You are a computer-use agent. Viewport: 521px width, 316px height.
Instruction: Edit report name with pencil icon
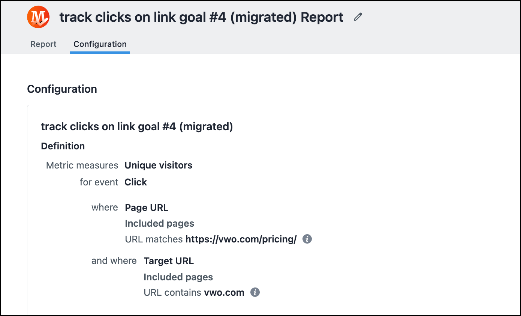pyautogui.click(x=358, y=17)
